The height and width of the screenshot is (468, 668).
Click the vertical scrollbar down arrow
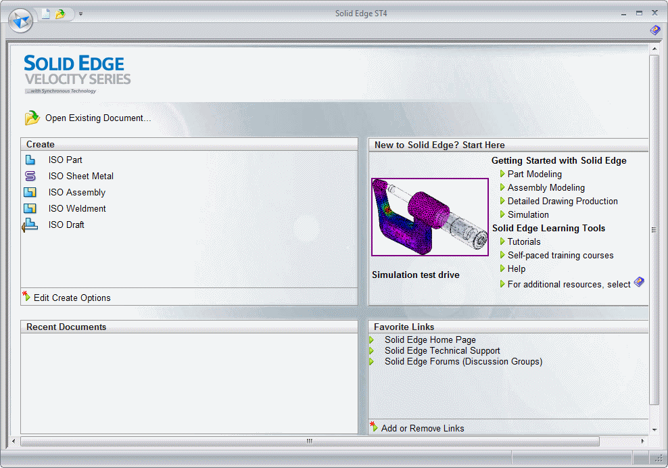click(654, 430)
